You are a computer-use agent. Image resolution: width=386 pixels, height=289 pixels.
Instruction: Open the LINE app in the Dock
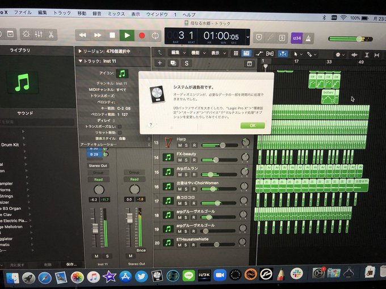188,275
